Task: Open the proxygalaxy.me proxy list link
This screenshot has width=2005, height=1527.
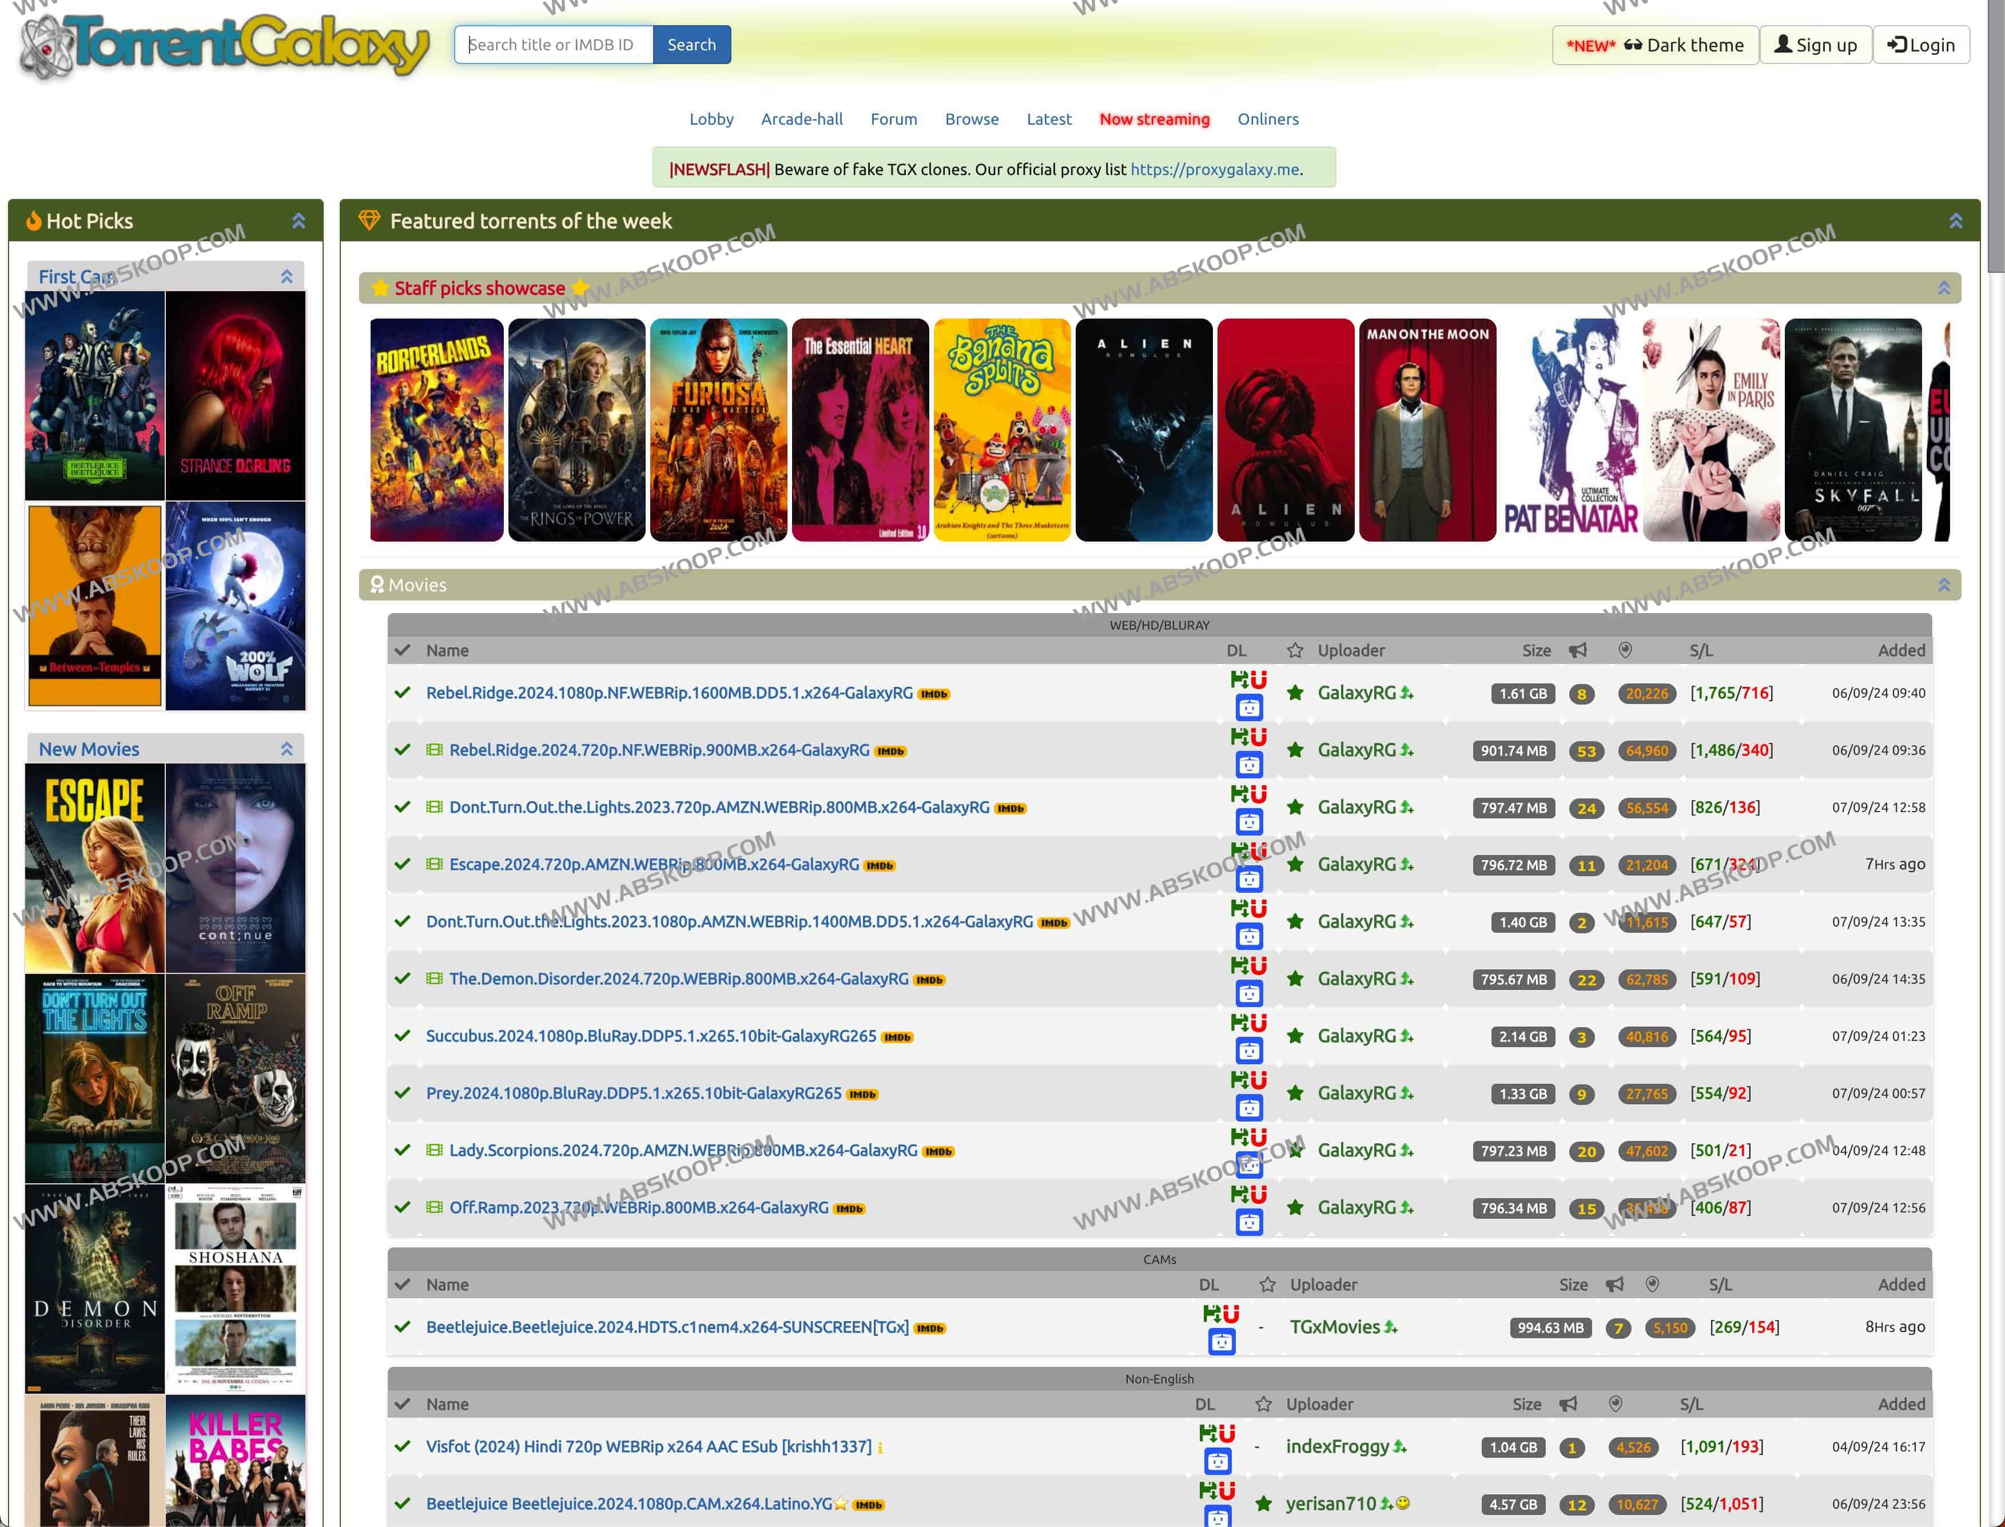Action: [1214, 169]
